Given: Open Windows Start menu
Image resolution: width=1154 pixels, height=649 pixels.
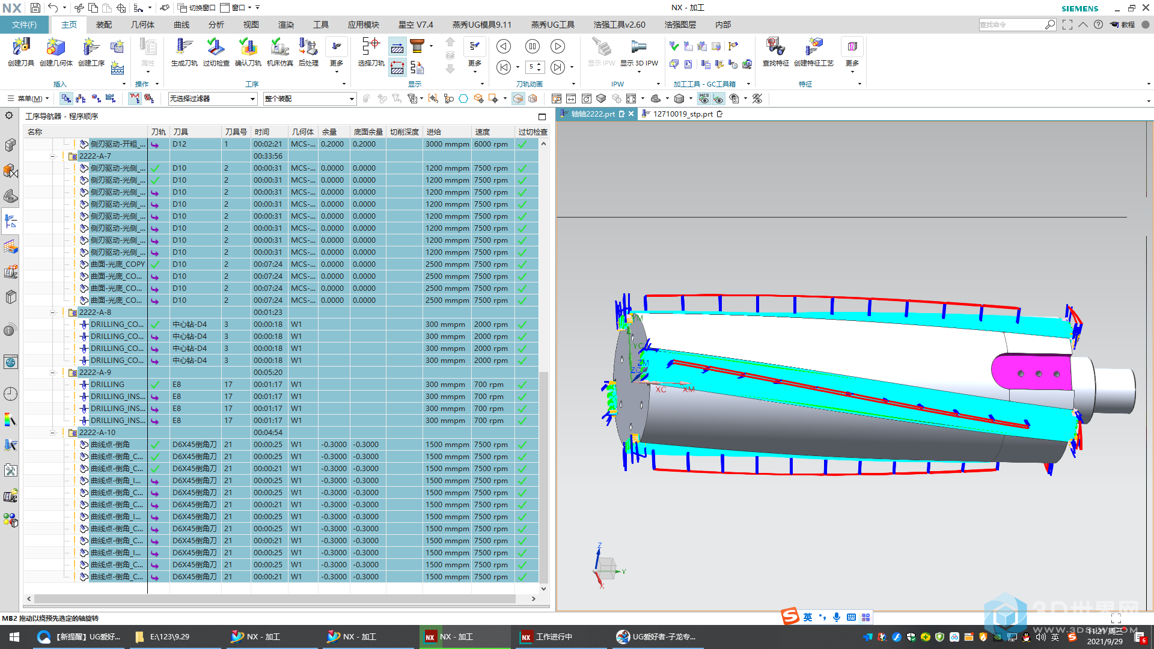Looking at the screenshot, I should 14,637.
